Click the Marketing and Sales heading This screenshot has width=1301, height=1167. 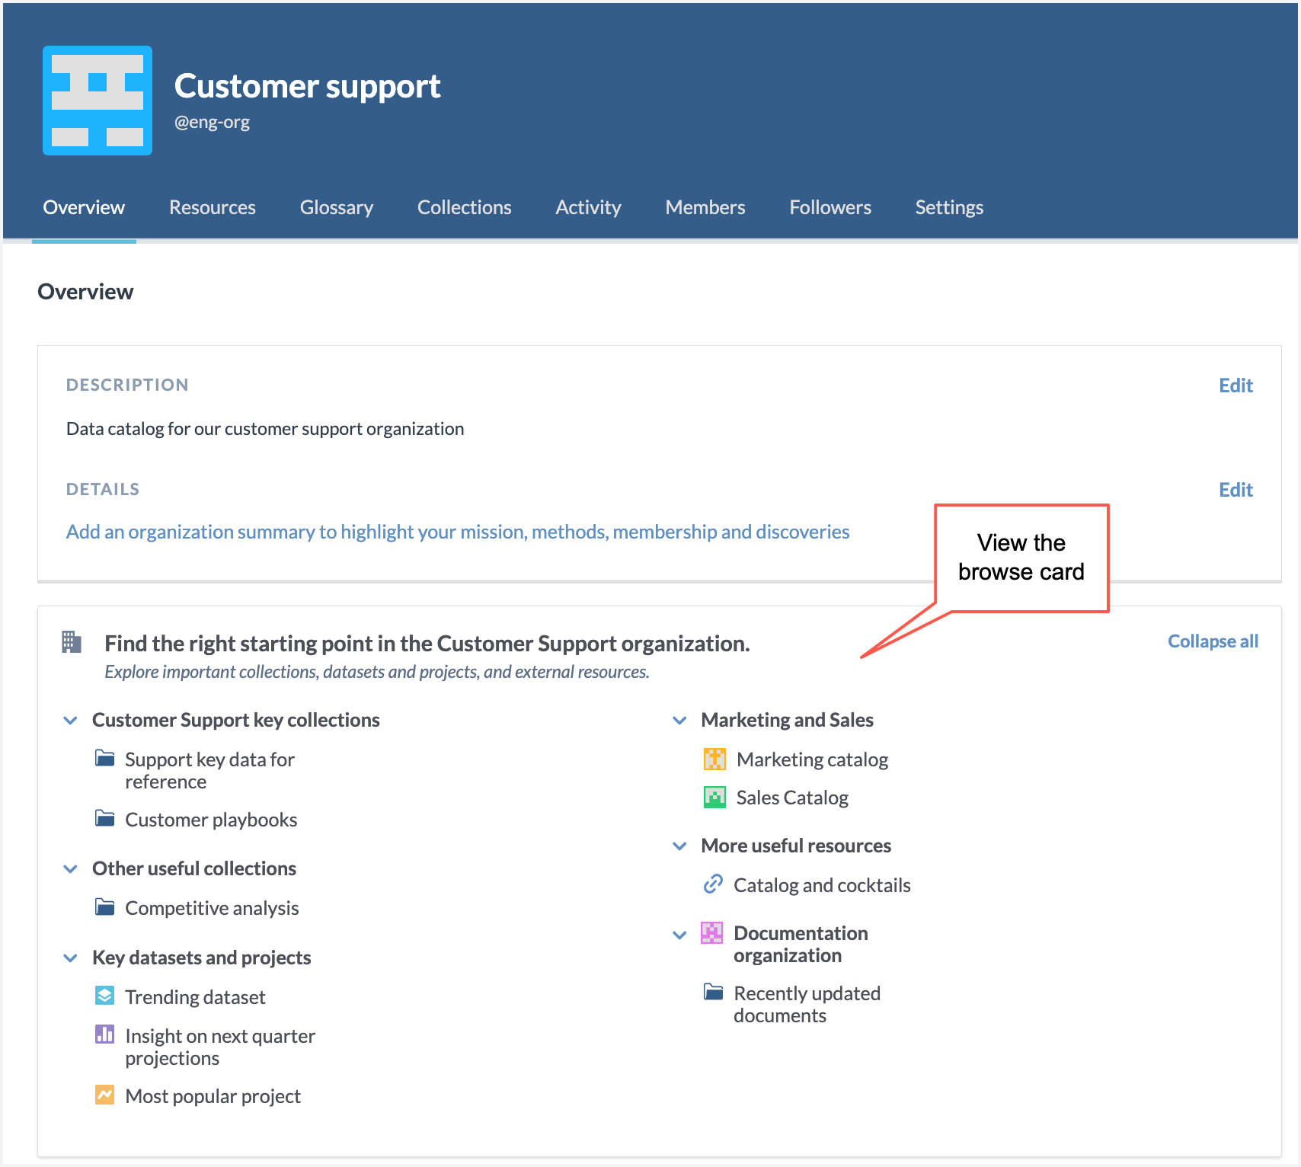pyautogui.click(x=787, y=720)
